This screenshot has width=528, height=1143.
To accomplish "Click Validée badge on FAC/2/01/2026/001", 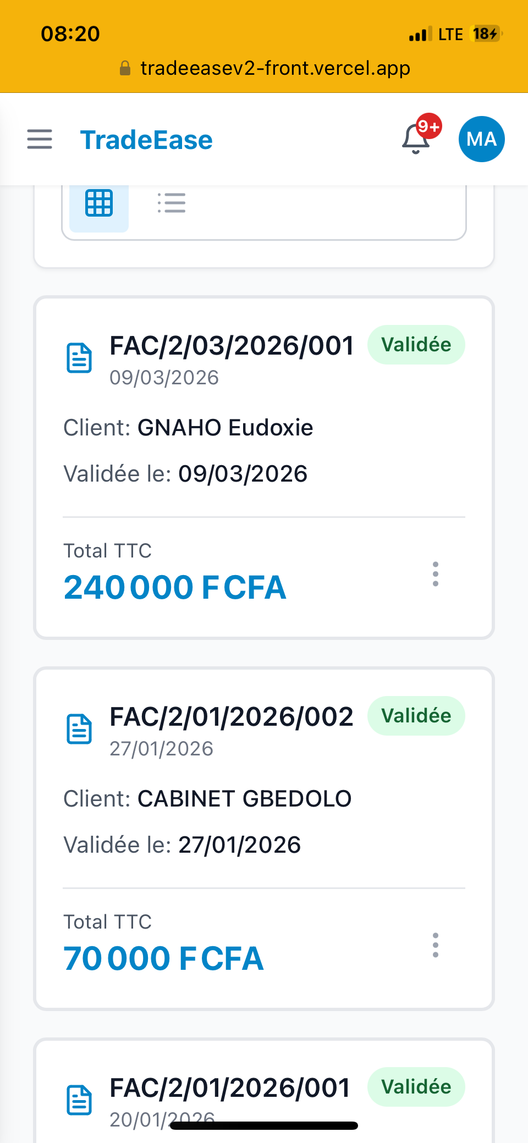I will [x=416, y=1087].
